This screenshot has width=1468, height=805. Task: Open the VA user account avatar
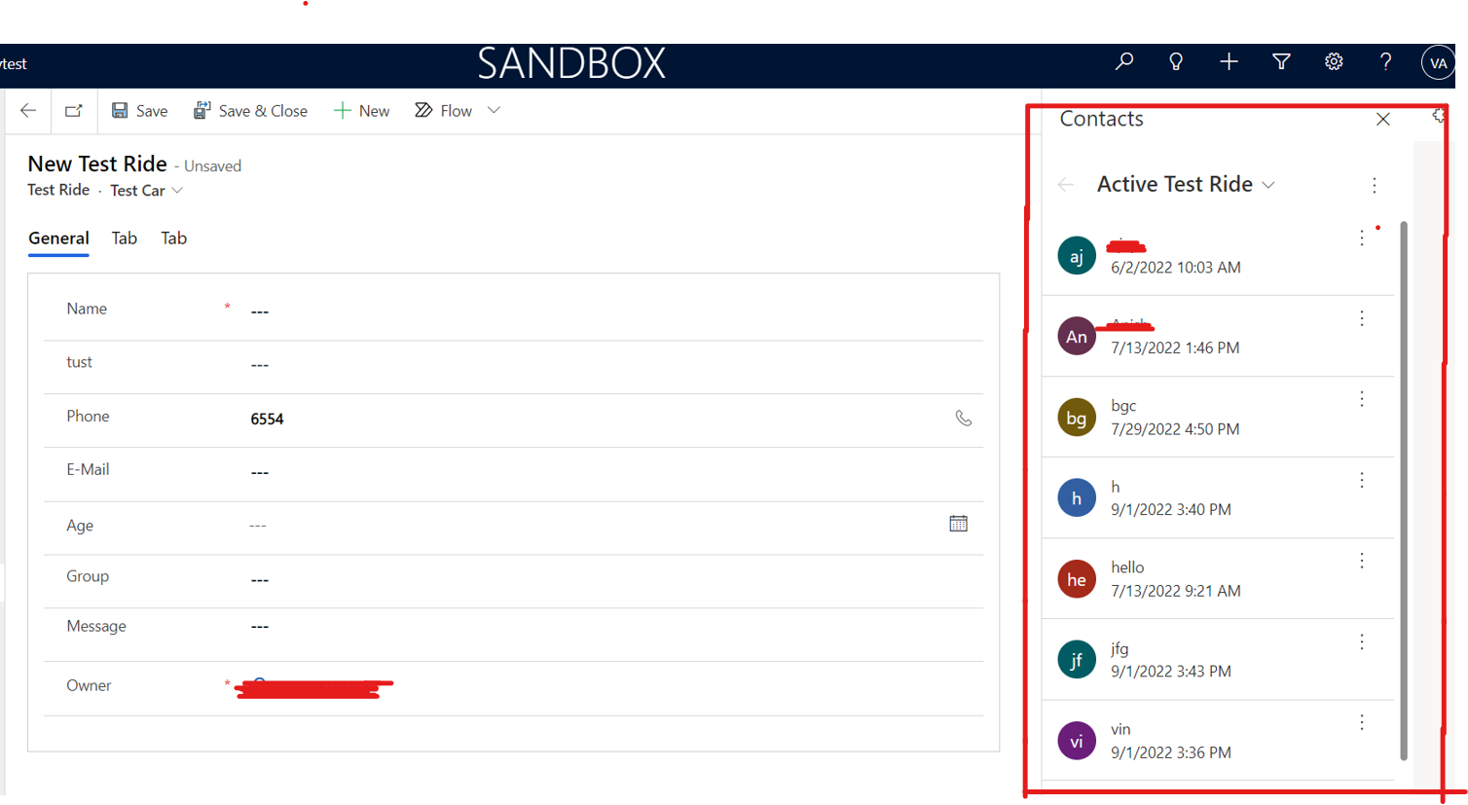(x=1438, y=63)
